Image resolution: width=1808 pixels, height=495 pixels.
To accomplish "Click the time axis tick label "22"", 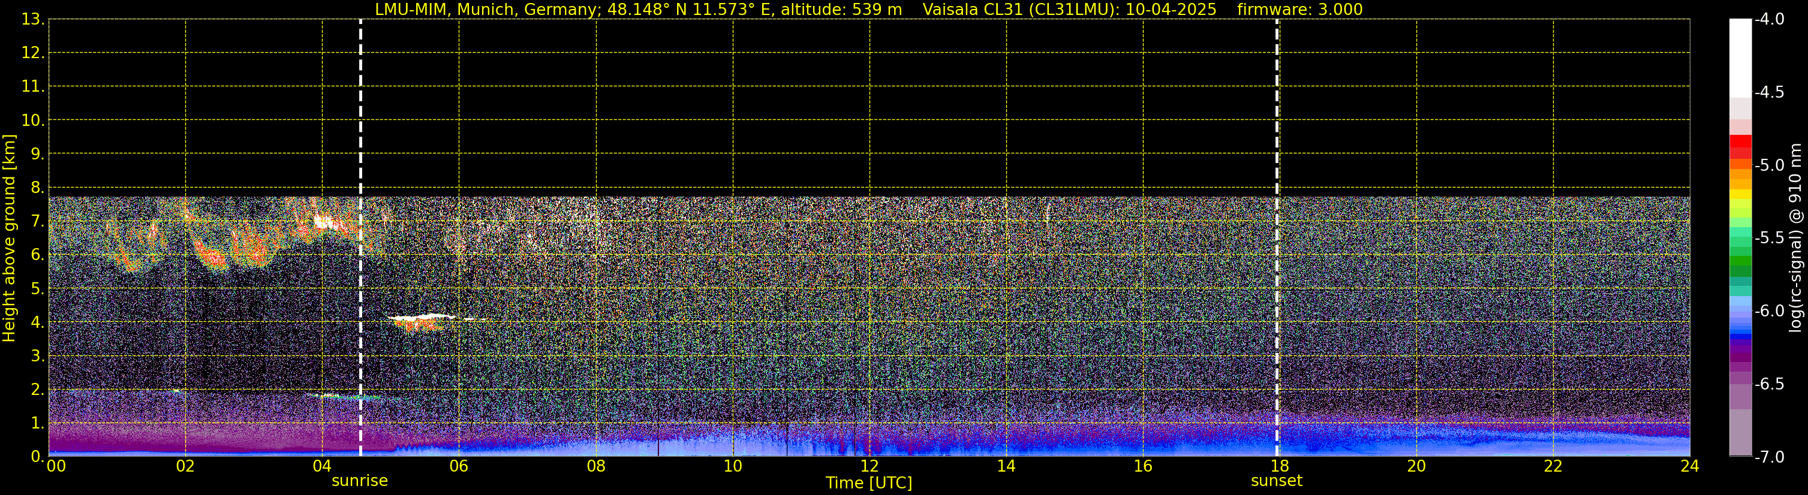I will pos(1553,466).
